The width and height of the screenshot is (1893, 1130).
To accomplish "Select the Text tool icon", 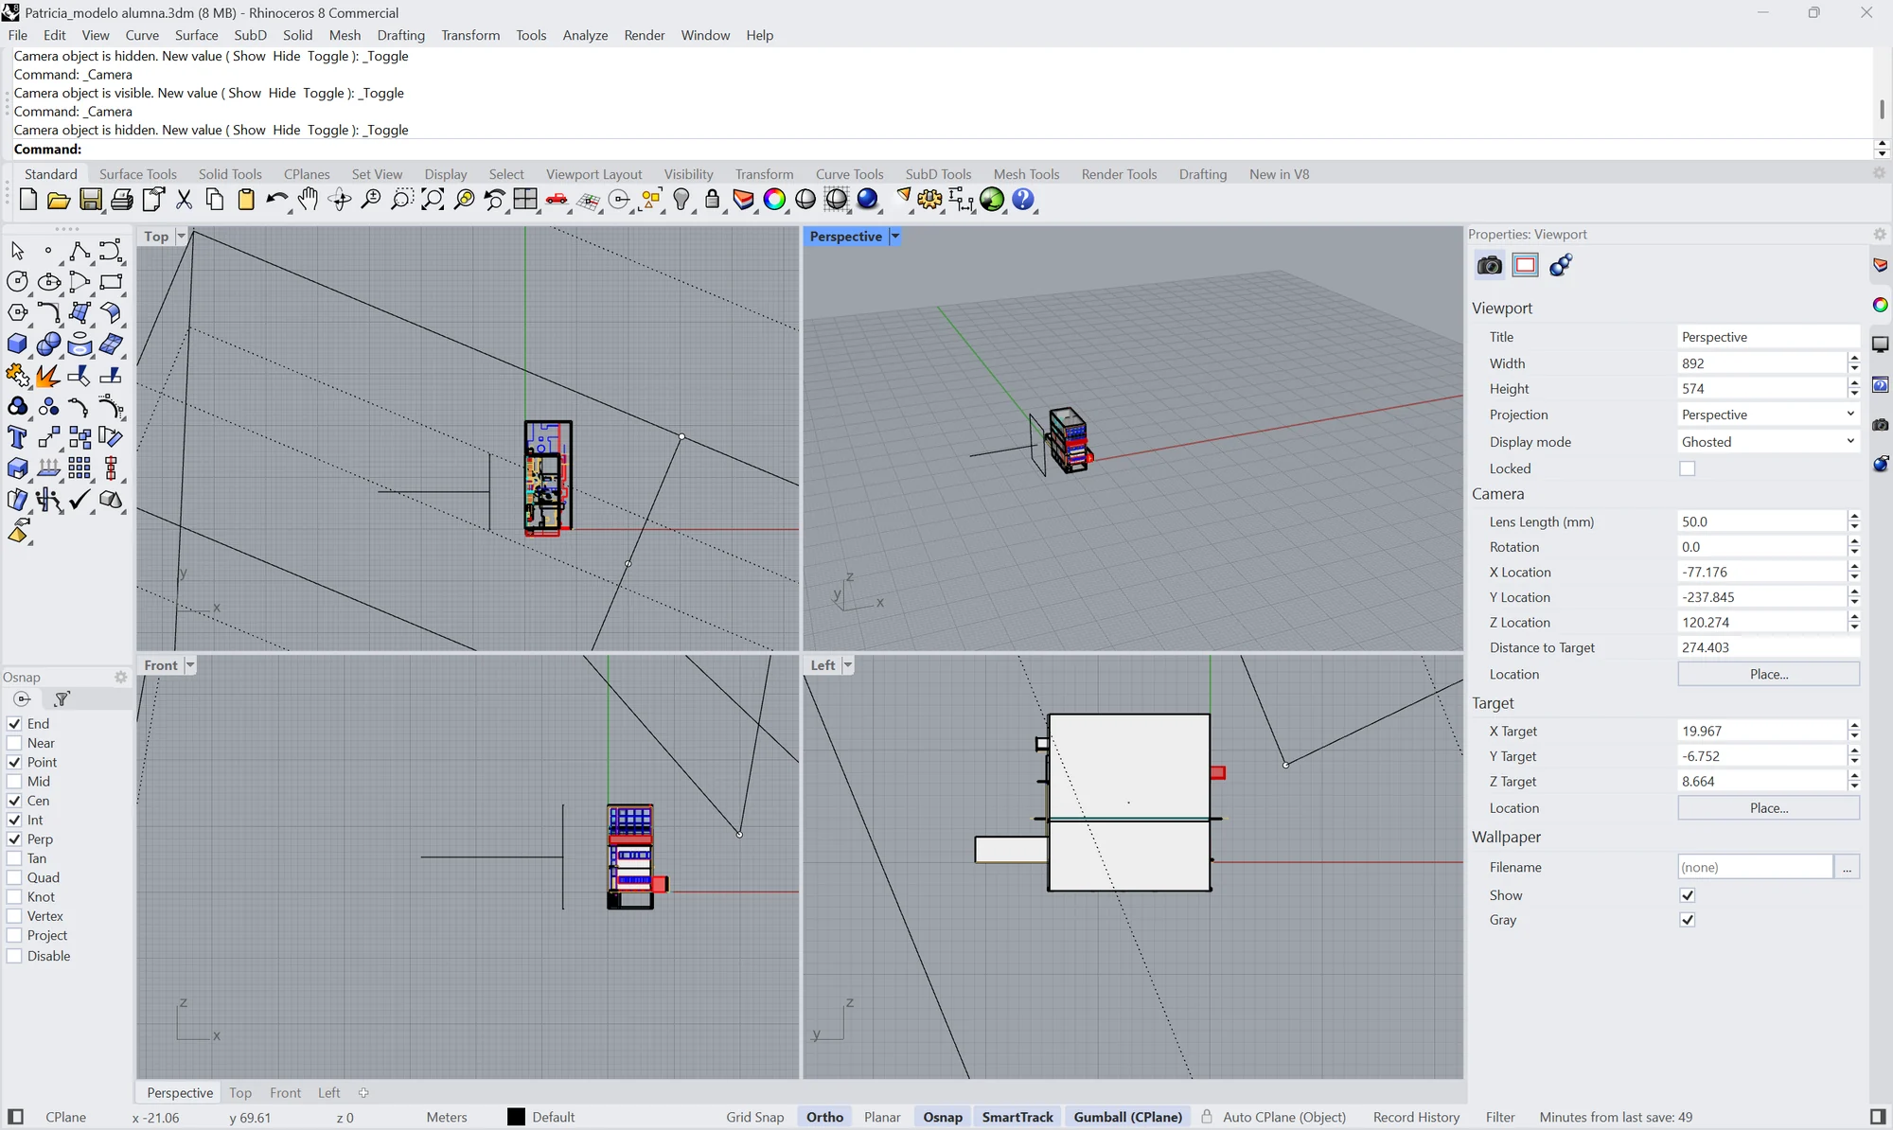I will [17, 437].
